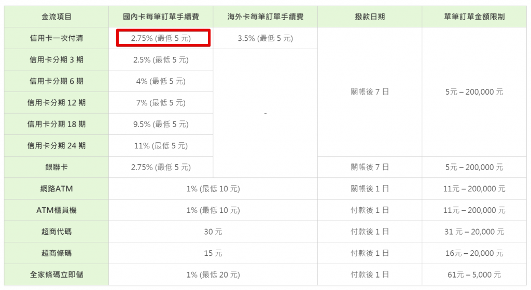Select the 撥款日期 column header
This screenshot has width=531, height=290.
point(369,17)
